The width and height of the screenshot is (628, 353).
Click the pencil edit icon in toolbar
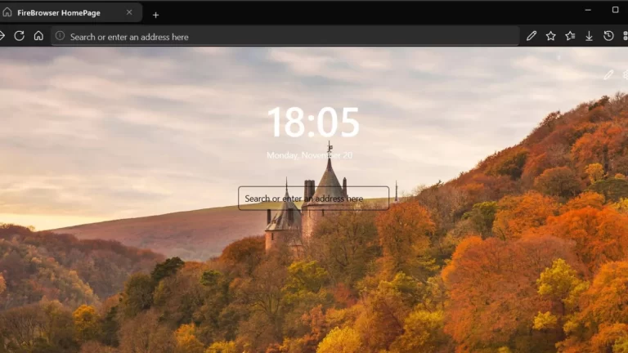pyautogui.click(x=532, y=36)
